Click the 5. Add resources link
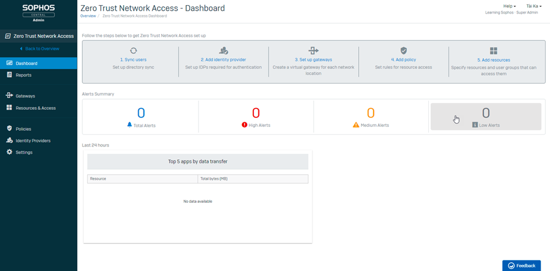 (x=494, y=60)
